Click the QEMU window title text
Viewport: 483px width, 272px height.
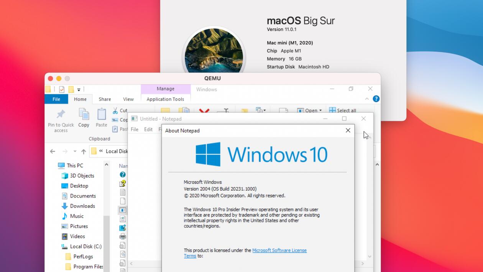click(x=212, y=79)
